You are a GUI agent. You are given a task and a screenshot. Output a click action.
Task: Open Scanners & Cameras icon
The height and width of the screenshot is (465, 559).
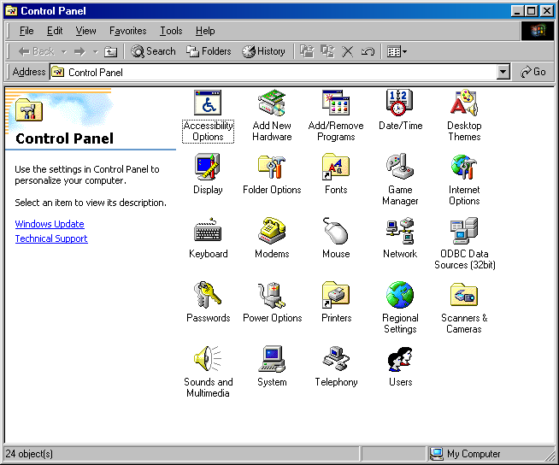[464, 295]
